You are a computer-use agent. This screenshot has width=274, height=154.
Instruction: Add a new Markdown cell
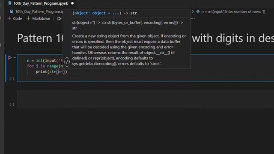(x=38, y=18)
